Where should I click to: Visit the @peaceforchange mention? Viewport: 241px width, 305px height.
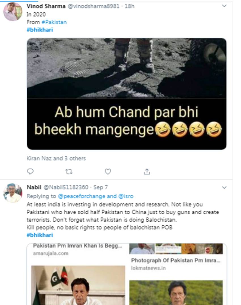[81, 196]
